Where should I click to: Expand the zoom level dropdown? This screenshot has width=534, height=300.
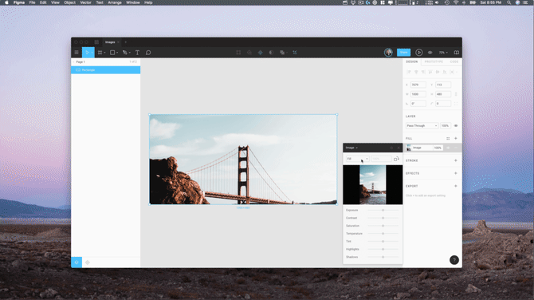tap(443, 53)
